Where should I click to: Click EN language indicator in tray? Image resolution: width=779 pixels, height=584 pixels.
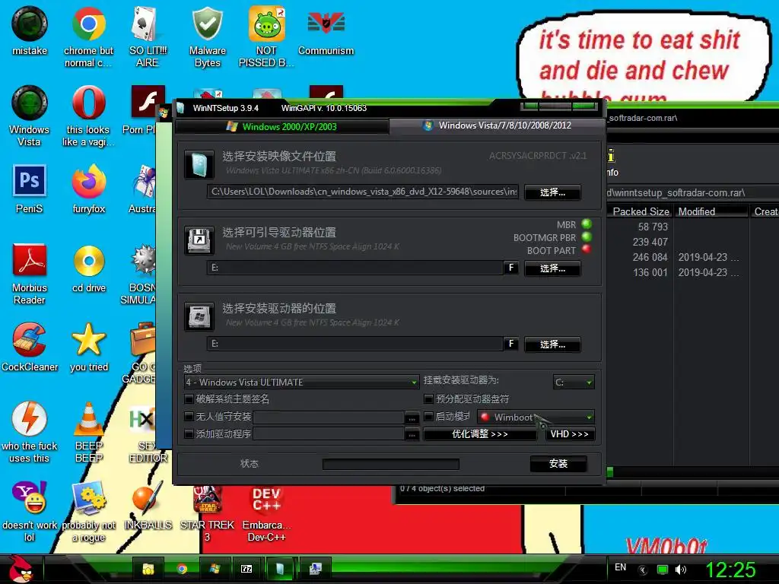tap(620, 567)
